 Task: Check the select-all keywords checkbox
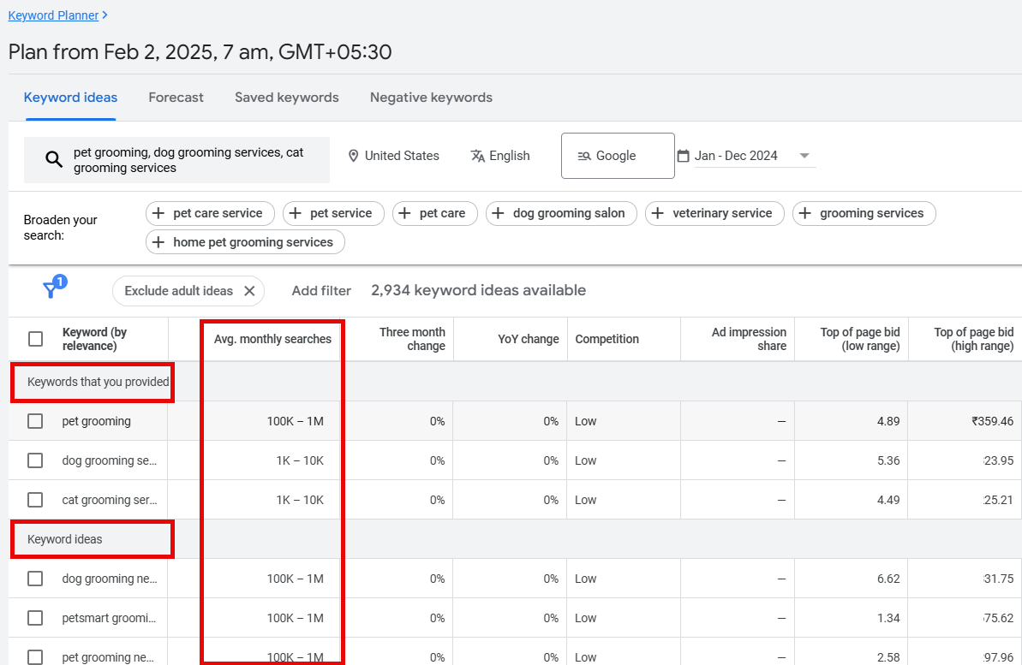(x=35, y=339)
